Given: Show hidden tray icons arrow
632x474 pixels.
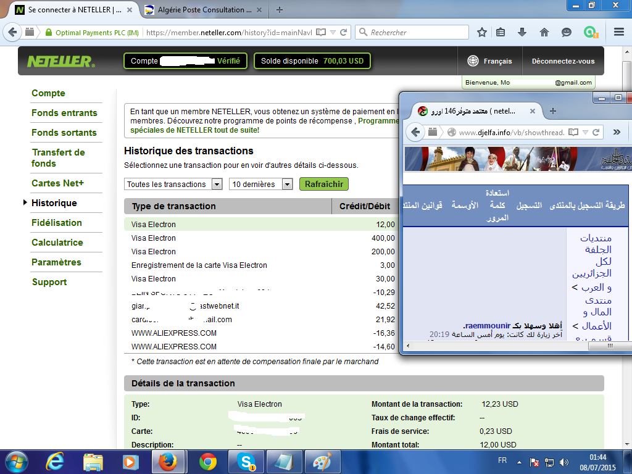Looking at the screenshot, I should pyautogui.click(x=519, y=462).
